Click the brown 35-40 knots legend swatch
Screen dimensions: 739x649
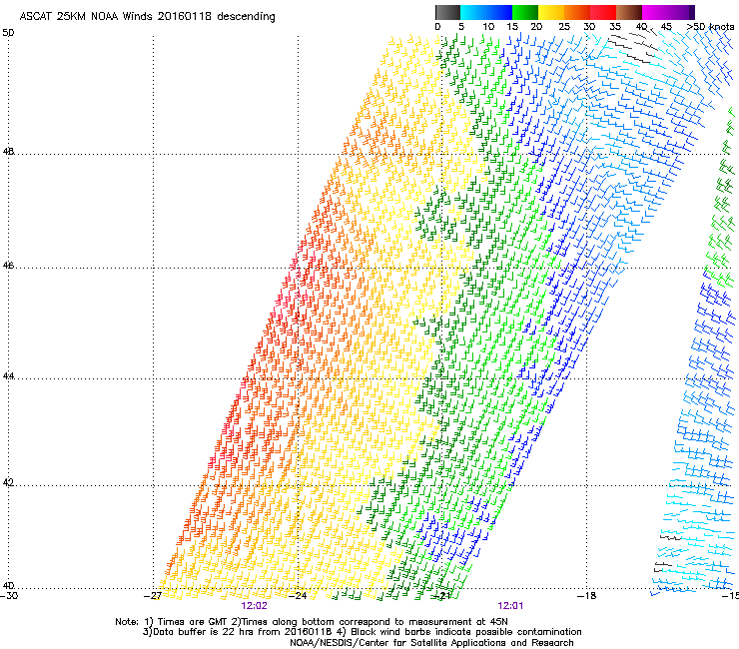pos(629,12)
